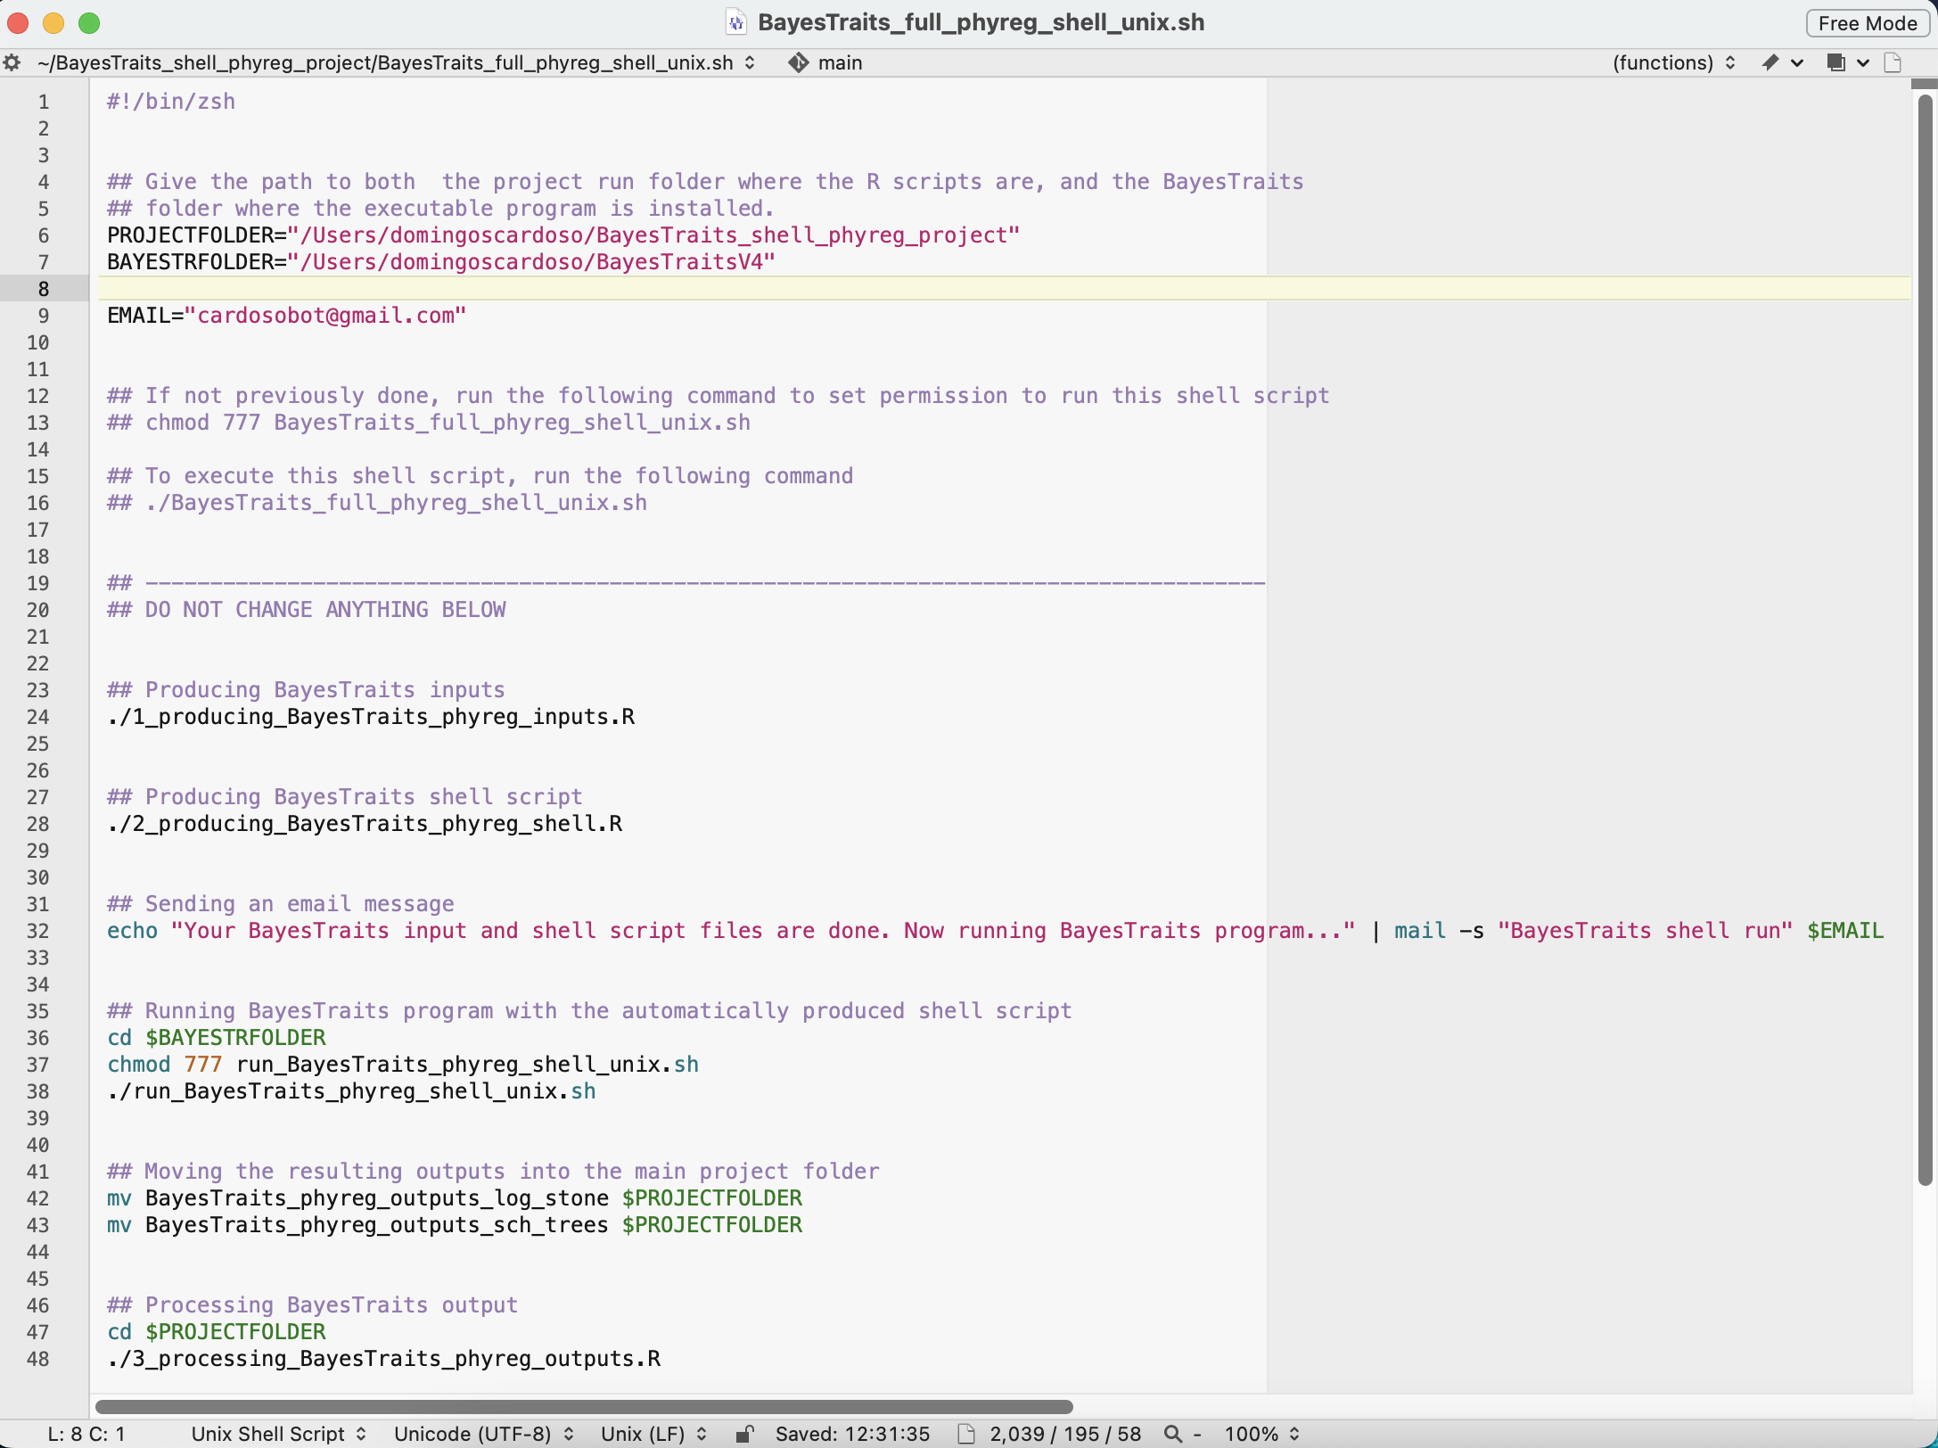Click the document info icon in the status bar
The height and width of the screenshot is (1448, 1938).
coord(967,1434)
